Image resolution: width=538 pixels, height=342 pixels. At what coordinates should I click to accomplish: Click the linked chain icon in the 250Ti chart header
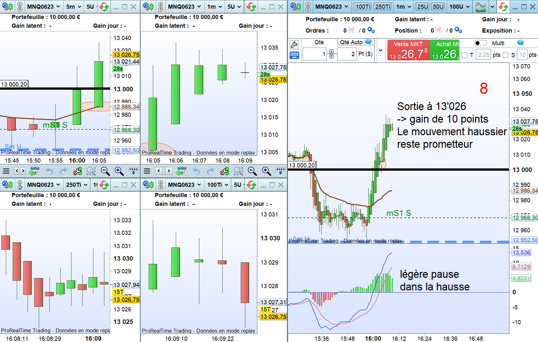(x=20, y=185)
